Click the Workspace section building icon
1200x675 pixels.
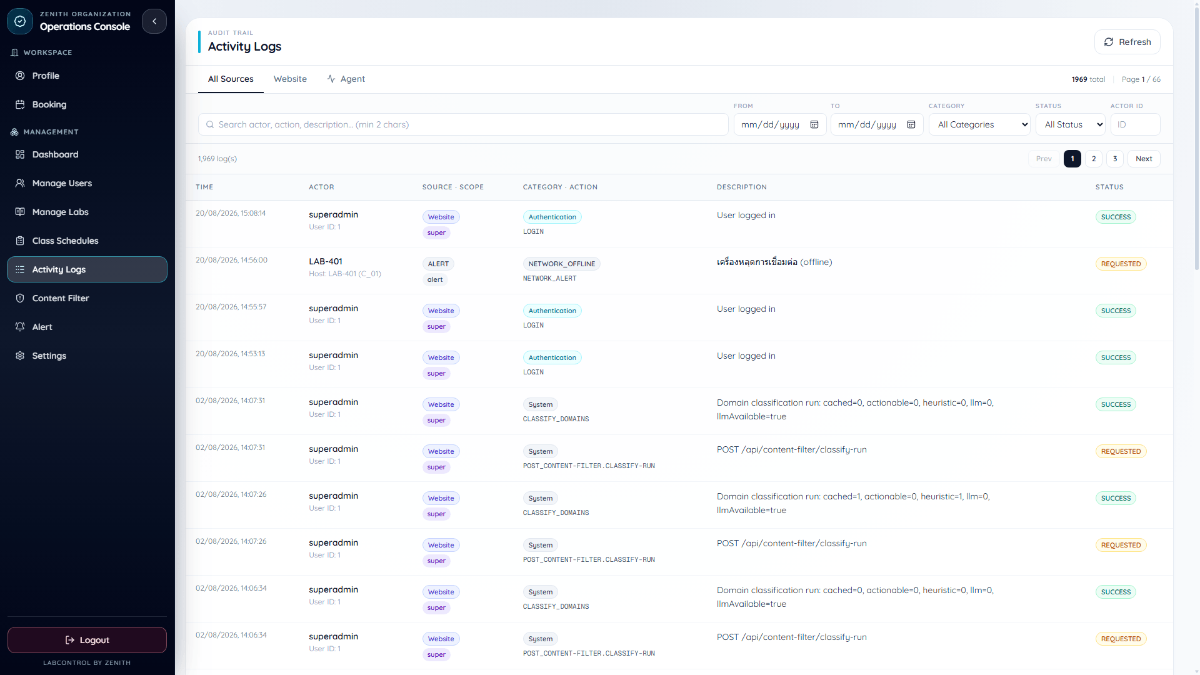click(x=14, y=52)
